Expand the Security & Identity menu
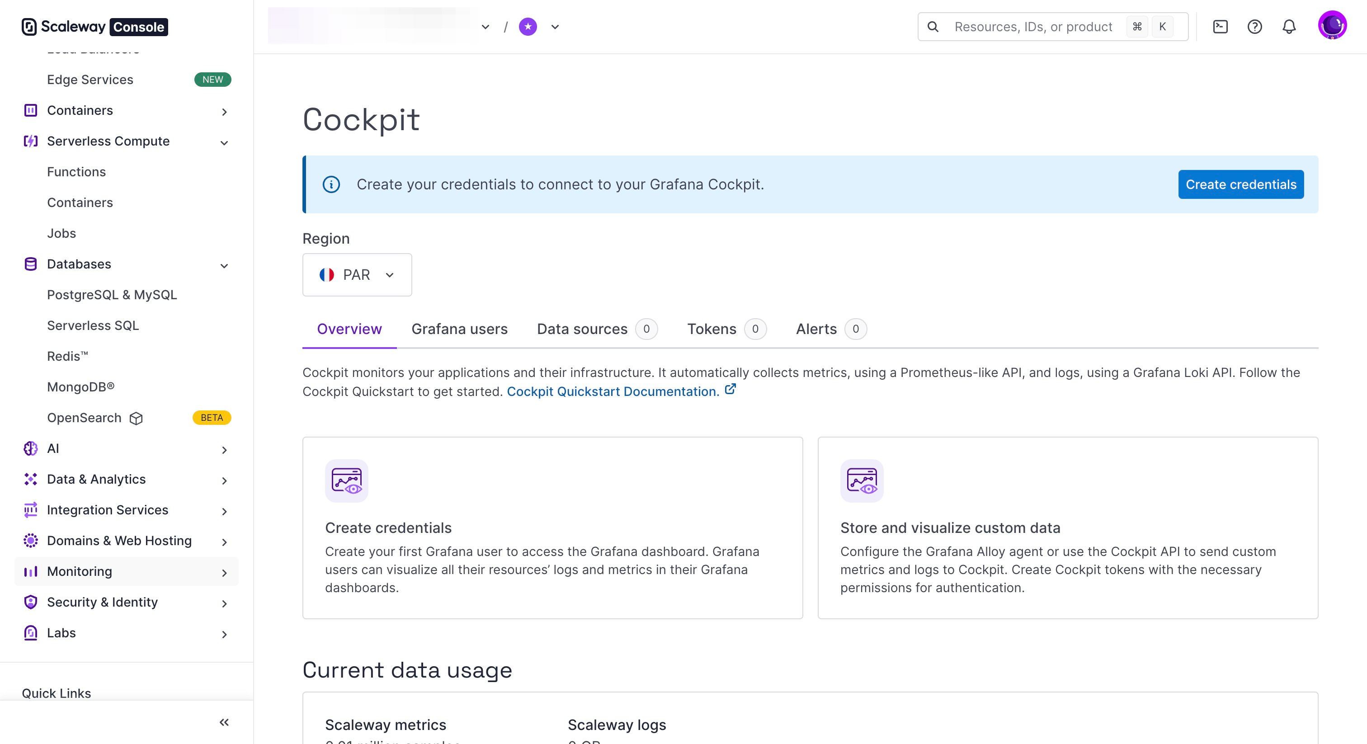 click(224, 603)
